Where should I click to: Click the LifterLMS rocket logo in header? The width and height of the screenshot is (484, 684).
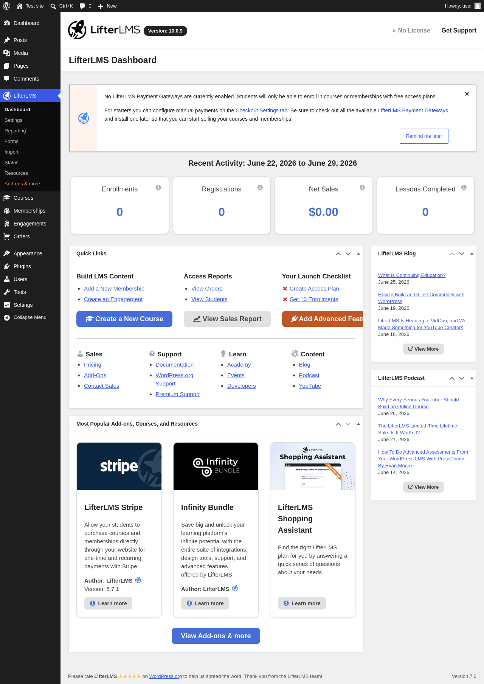(x=77, y=30)
